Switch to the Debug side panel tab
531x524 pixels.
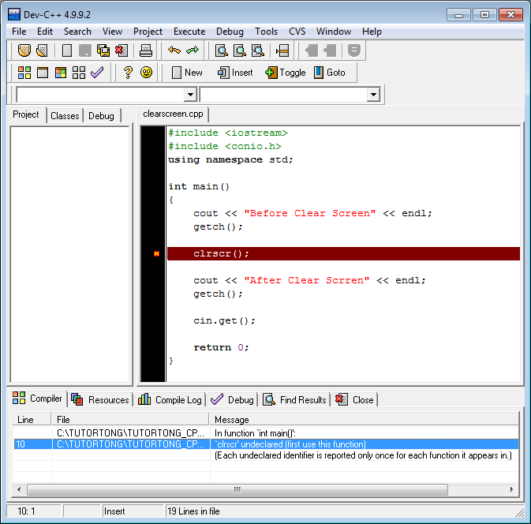tap(101, 116)
